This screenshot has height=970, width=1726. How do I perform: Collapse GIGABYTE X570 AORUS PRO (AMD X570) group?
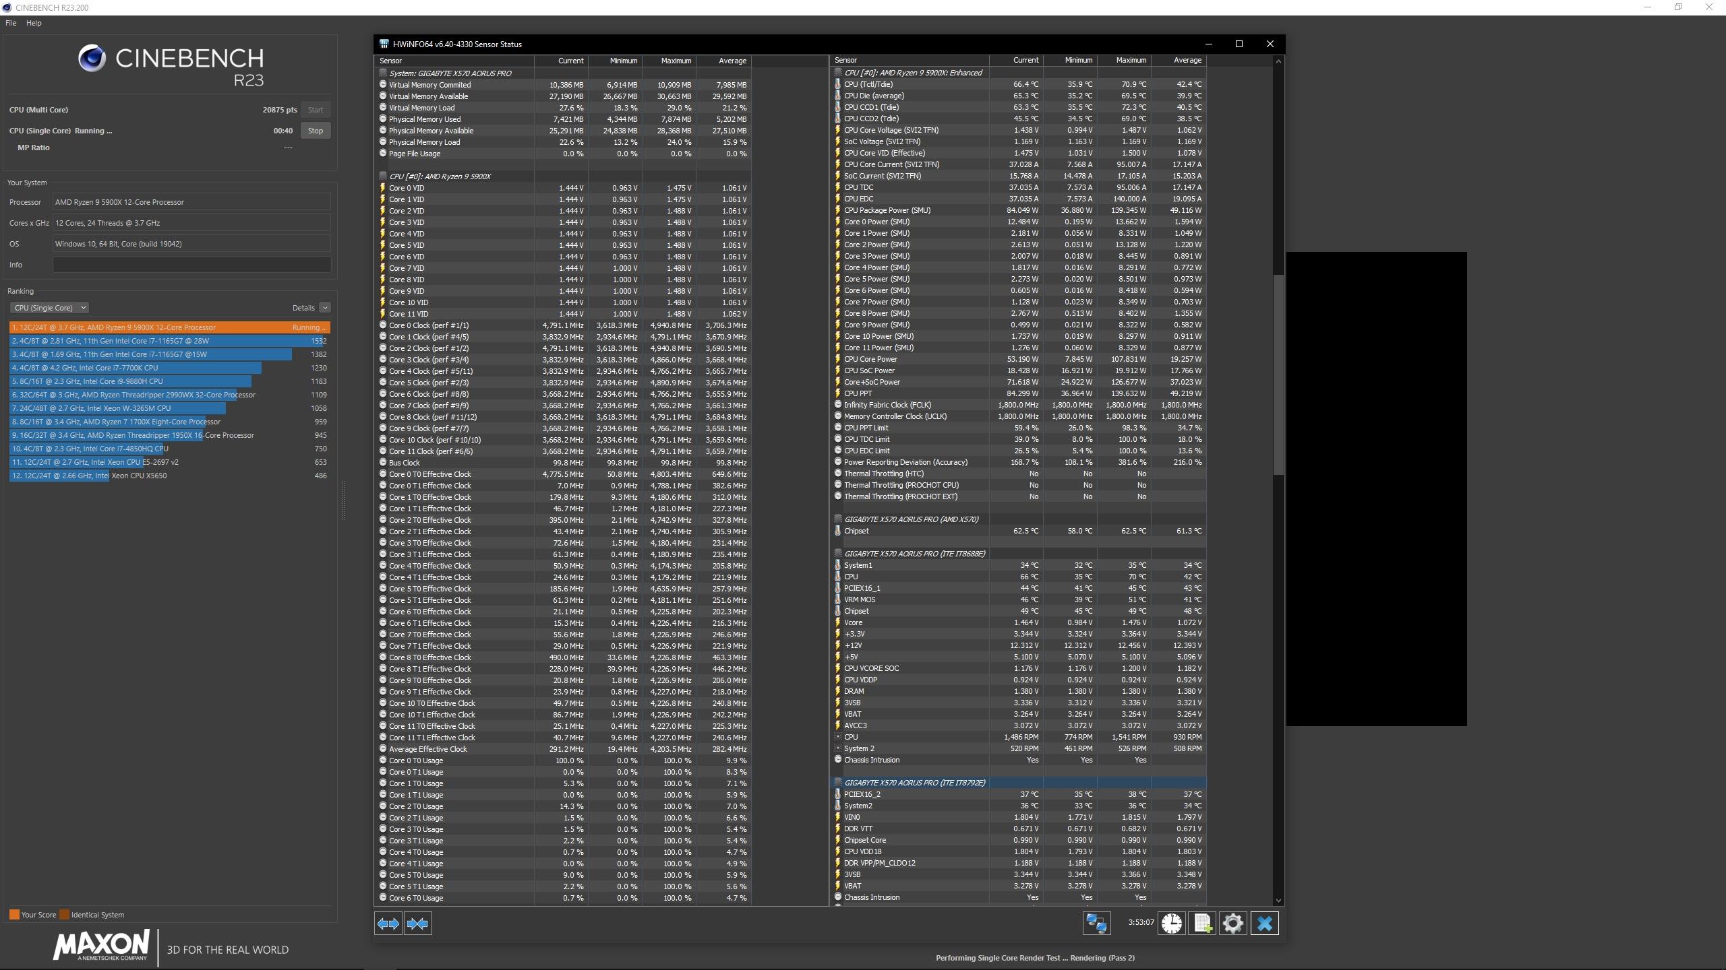point(838,519)
